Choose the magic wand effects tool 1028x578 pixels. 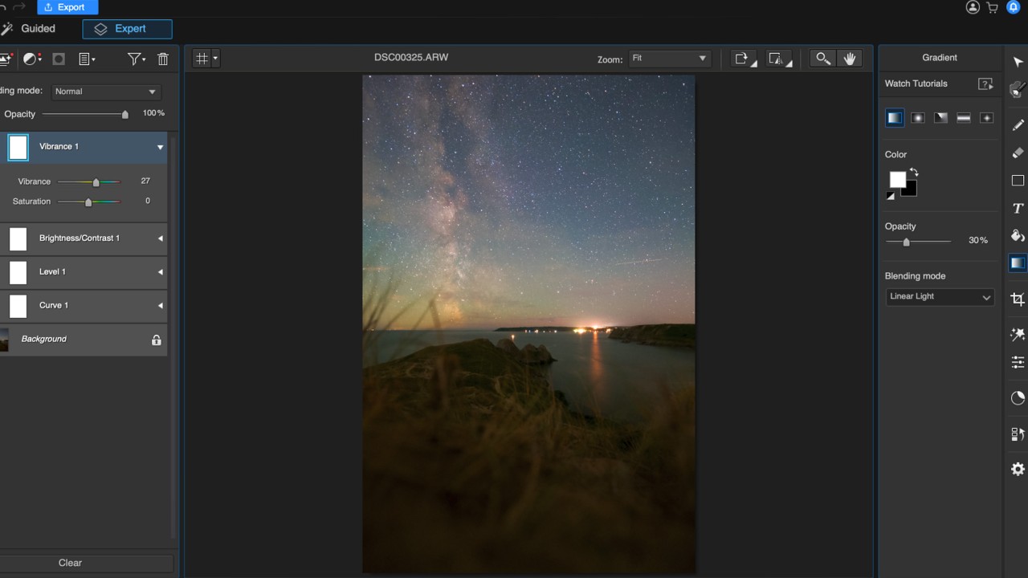click(1018, 335)
